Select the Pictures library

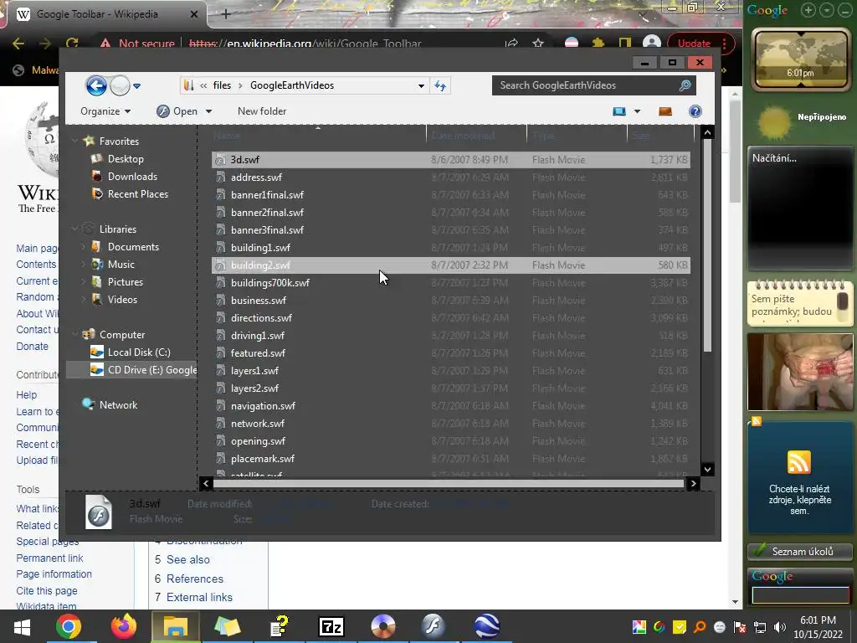126,282
